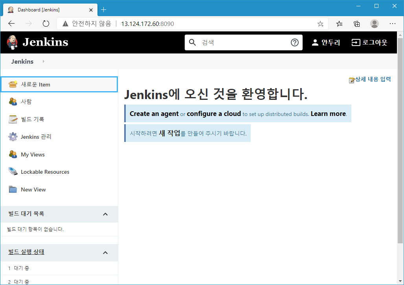Click the 빌드 기록 notepad icon
The height and width of the screenshot is (285, 404).
(13, 119)
